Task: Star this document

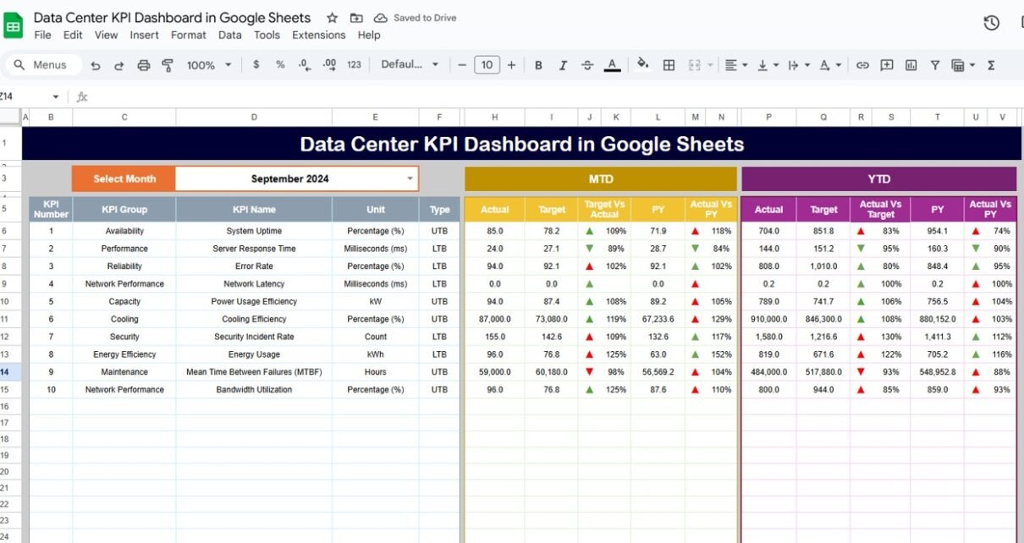Action: coord(333,18)
